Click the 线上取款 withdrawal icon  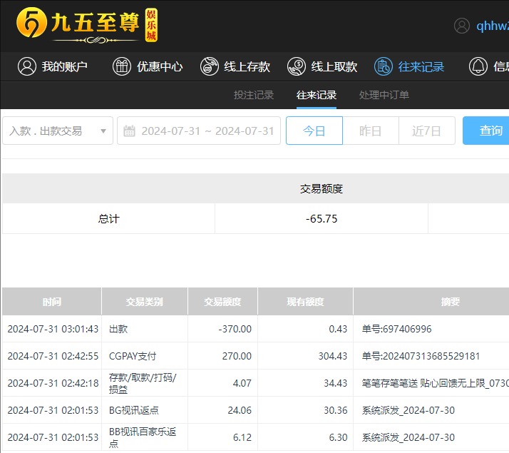click(x=297, y=66)
